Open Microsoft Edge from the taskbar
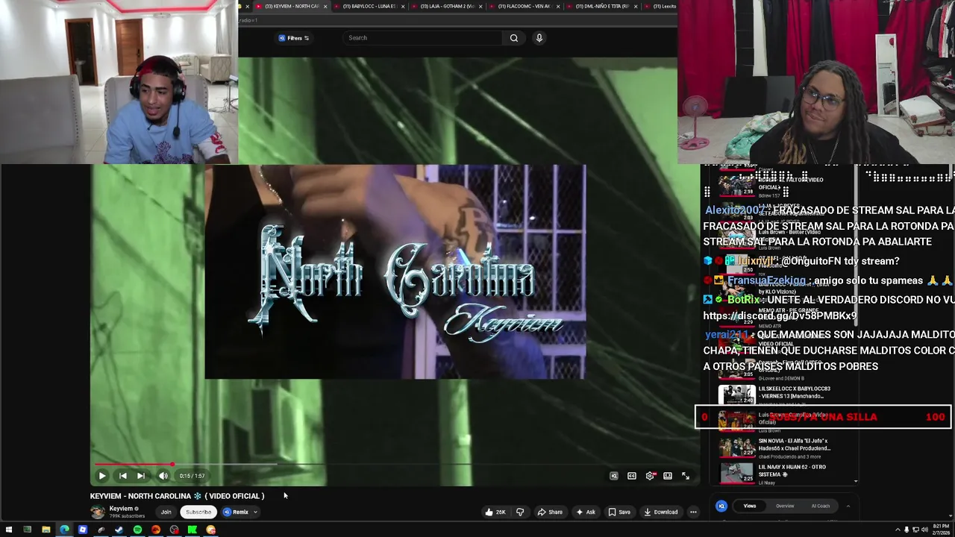This screenshot has width=955, height=537. pos(64,530)
